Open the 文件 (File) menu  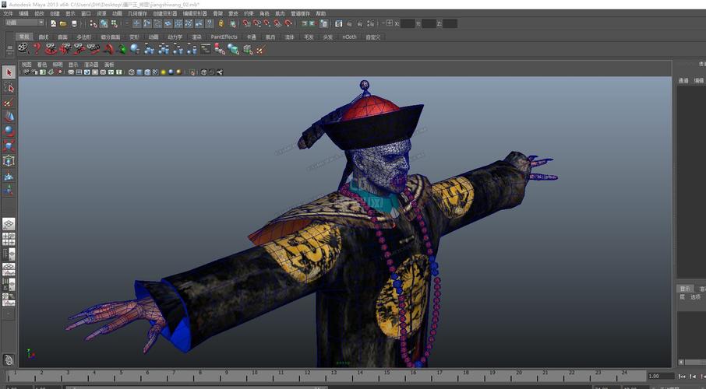tap(8, 13)
